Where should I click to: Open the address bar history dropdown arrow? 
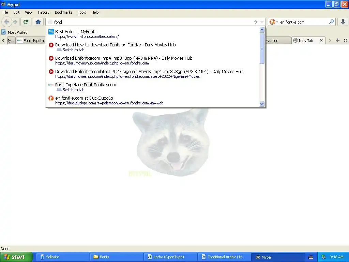click(x=262, y=22)
